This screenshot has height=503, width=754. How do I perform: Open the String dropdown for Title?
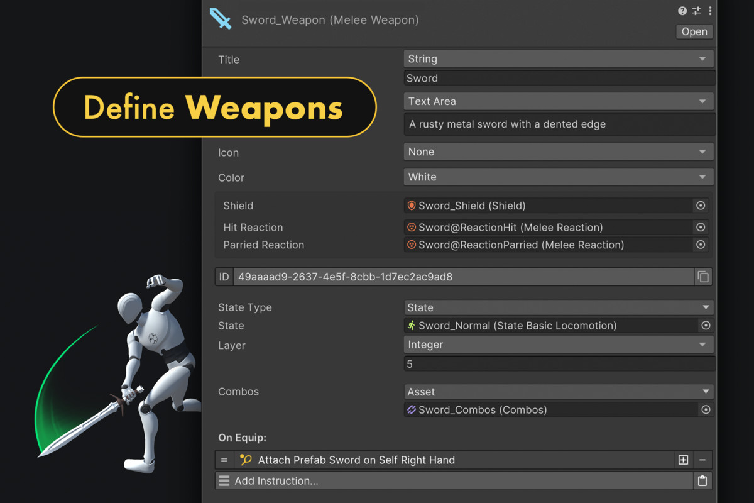(558, 58)
